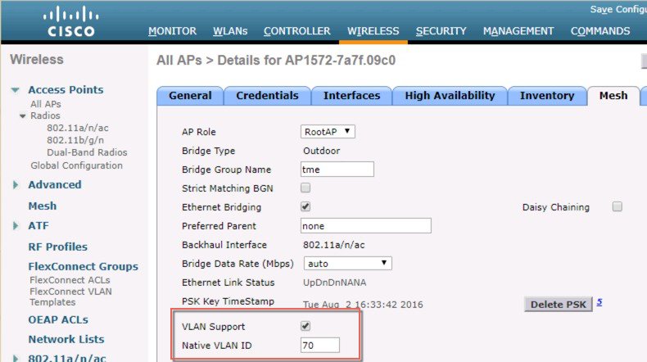Image resolution: width=647 pixels, height=362 pixels.
Task: Enable Daisy Chaining checkbox
Action: (618, 206)
